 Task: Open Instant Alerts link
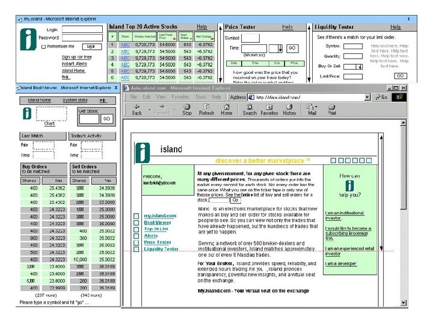[x=75, y=64]
